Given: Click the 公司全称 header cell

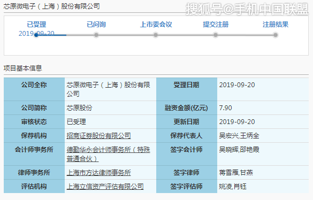Looking at the screenshot, I should pyautogui.click(x=34, y=89).
